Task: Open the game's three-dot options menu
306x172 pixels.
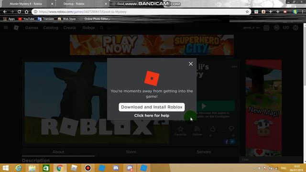Action: tap(234, 67)
